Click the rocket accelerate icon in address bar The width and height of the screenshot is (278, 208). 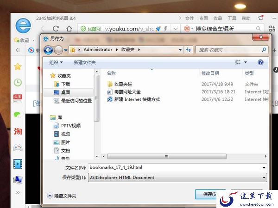158,29
